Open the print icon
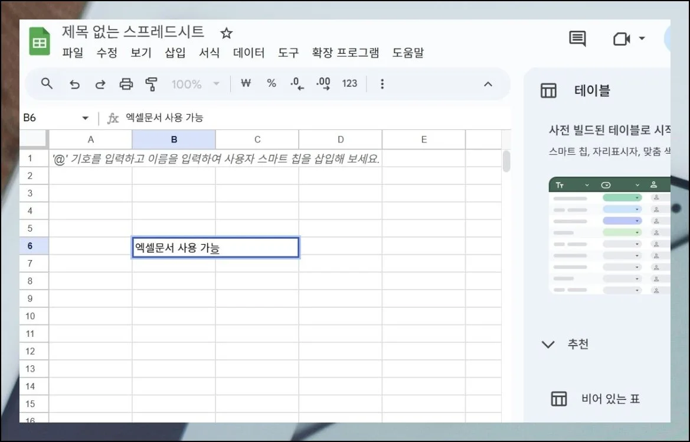 (x=126, y=84)
